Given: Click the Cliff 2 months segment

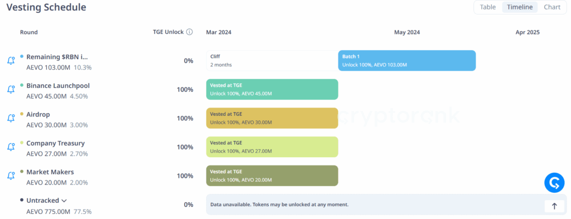Looking at the screenshot, I should click(x=272, y=60).
